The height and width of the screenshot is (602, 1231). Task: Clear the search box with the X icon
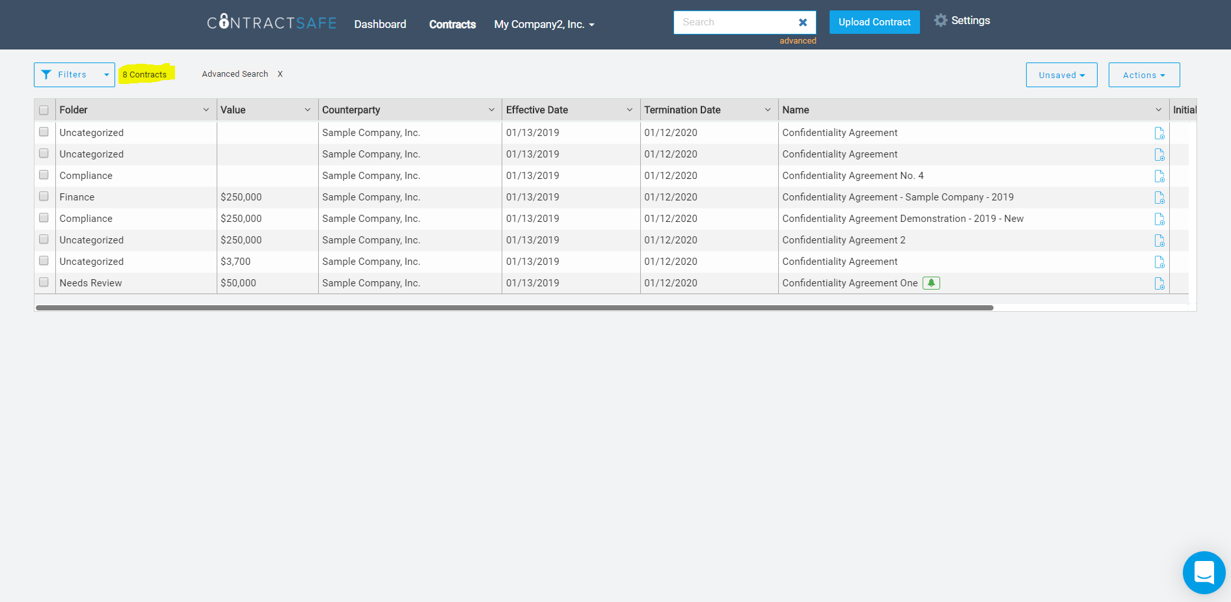(803, 22)
